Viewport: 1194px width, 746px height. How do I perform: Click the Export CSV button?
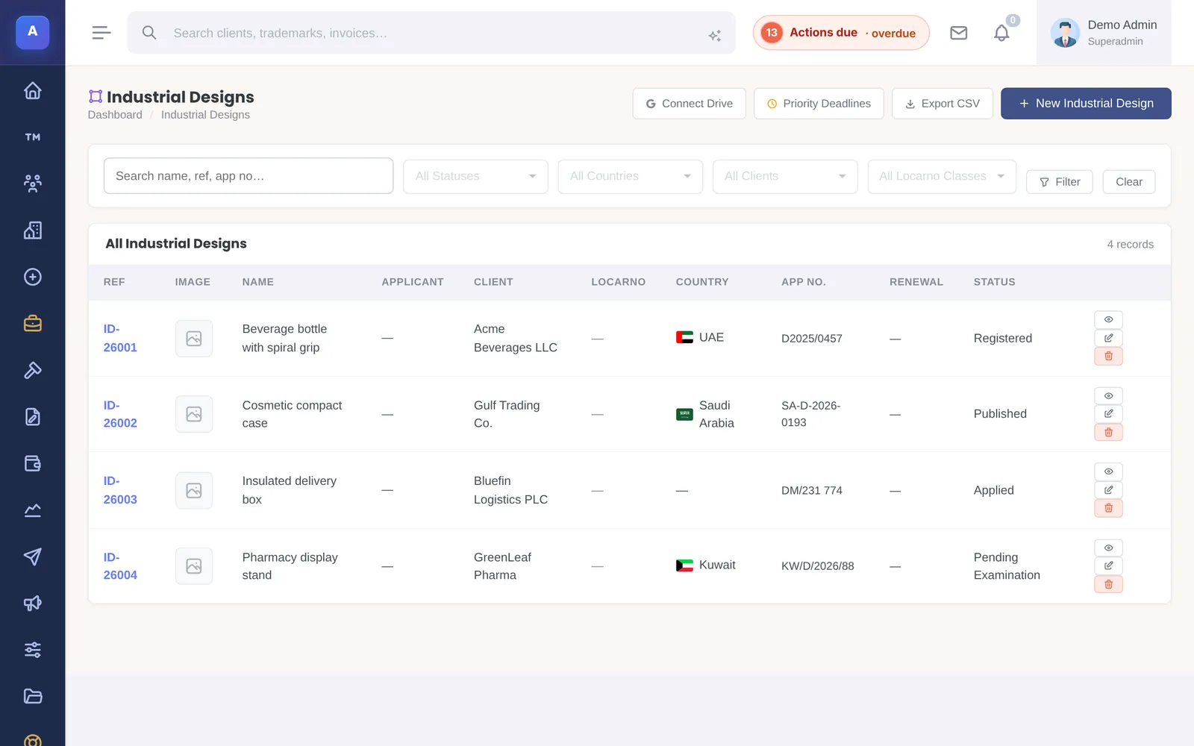click(x=942, y=104)
